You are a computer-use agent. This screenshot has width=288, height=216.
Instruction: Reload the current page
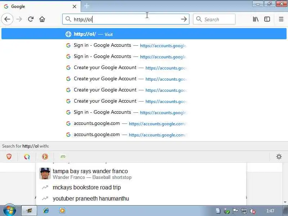pos(31,19)
